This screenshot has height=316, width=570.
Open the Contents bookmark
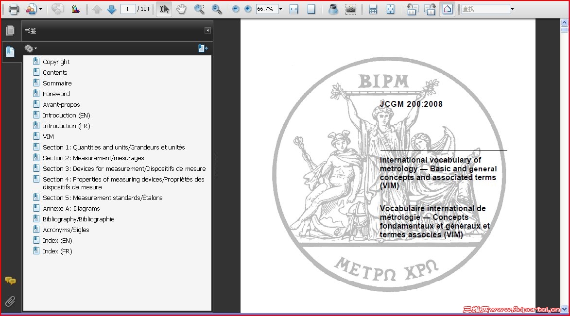point(55,72)
